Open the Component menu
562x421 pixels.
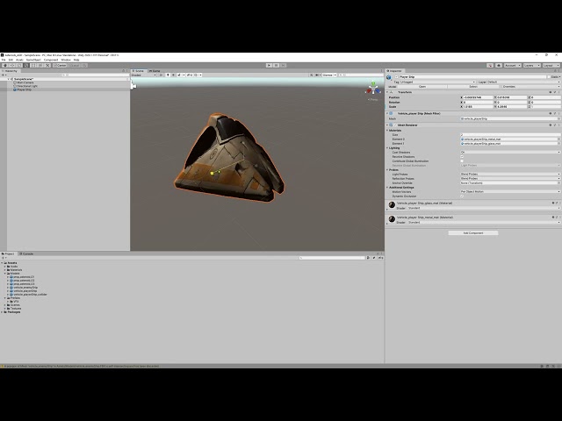[x=51, y=60]
